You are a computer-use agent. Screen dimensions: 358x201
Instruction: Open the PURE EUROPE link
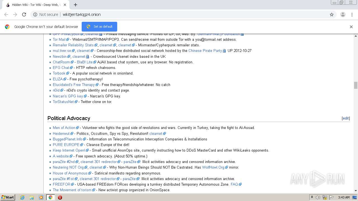[x=66, y=145]
